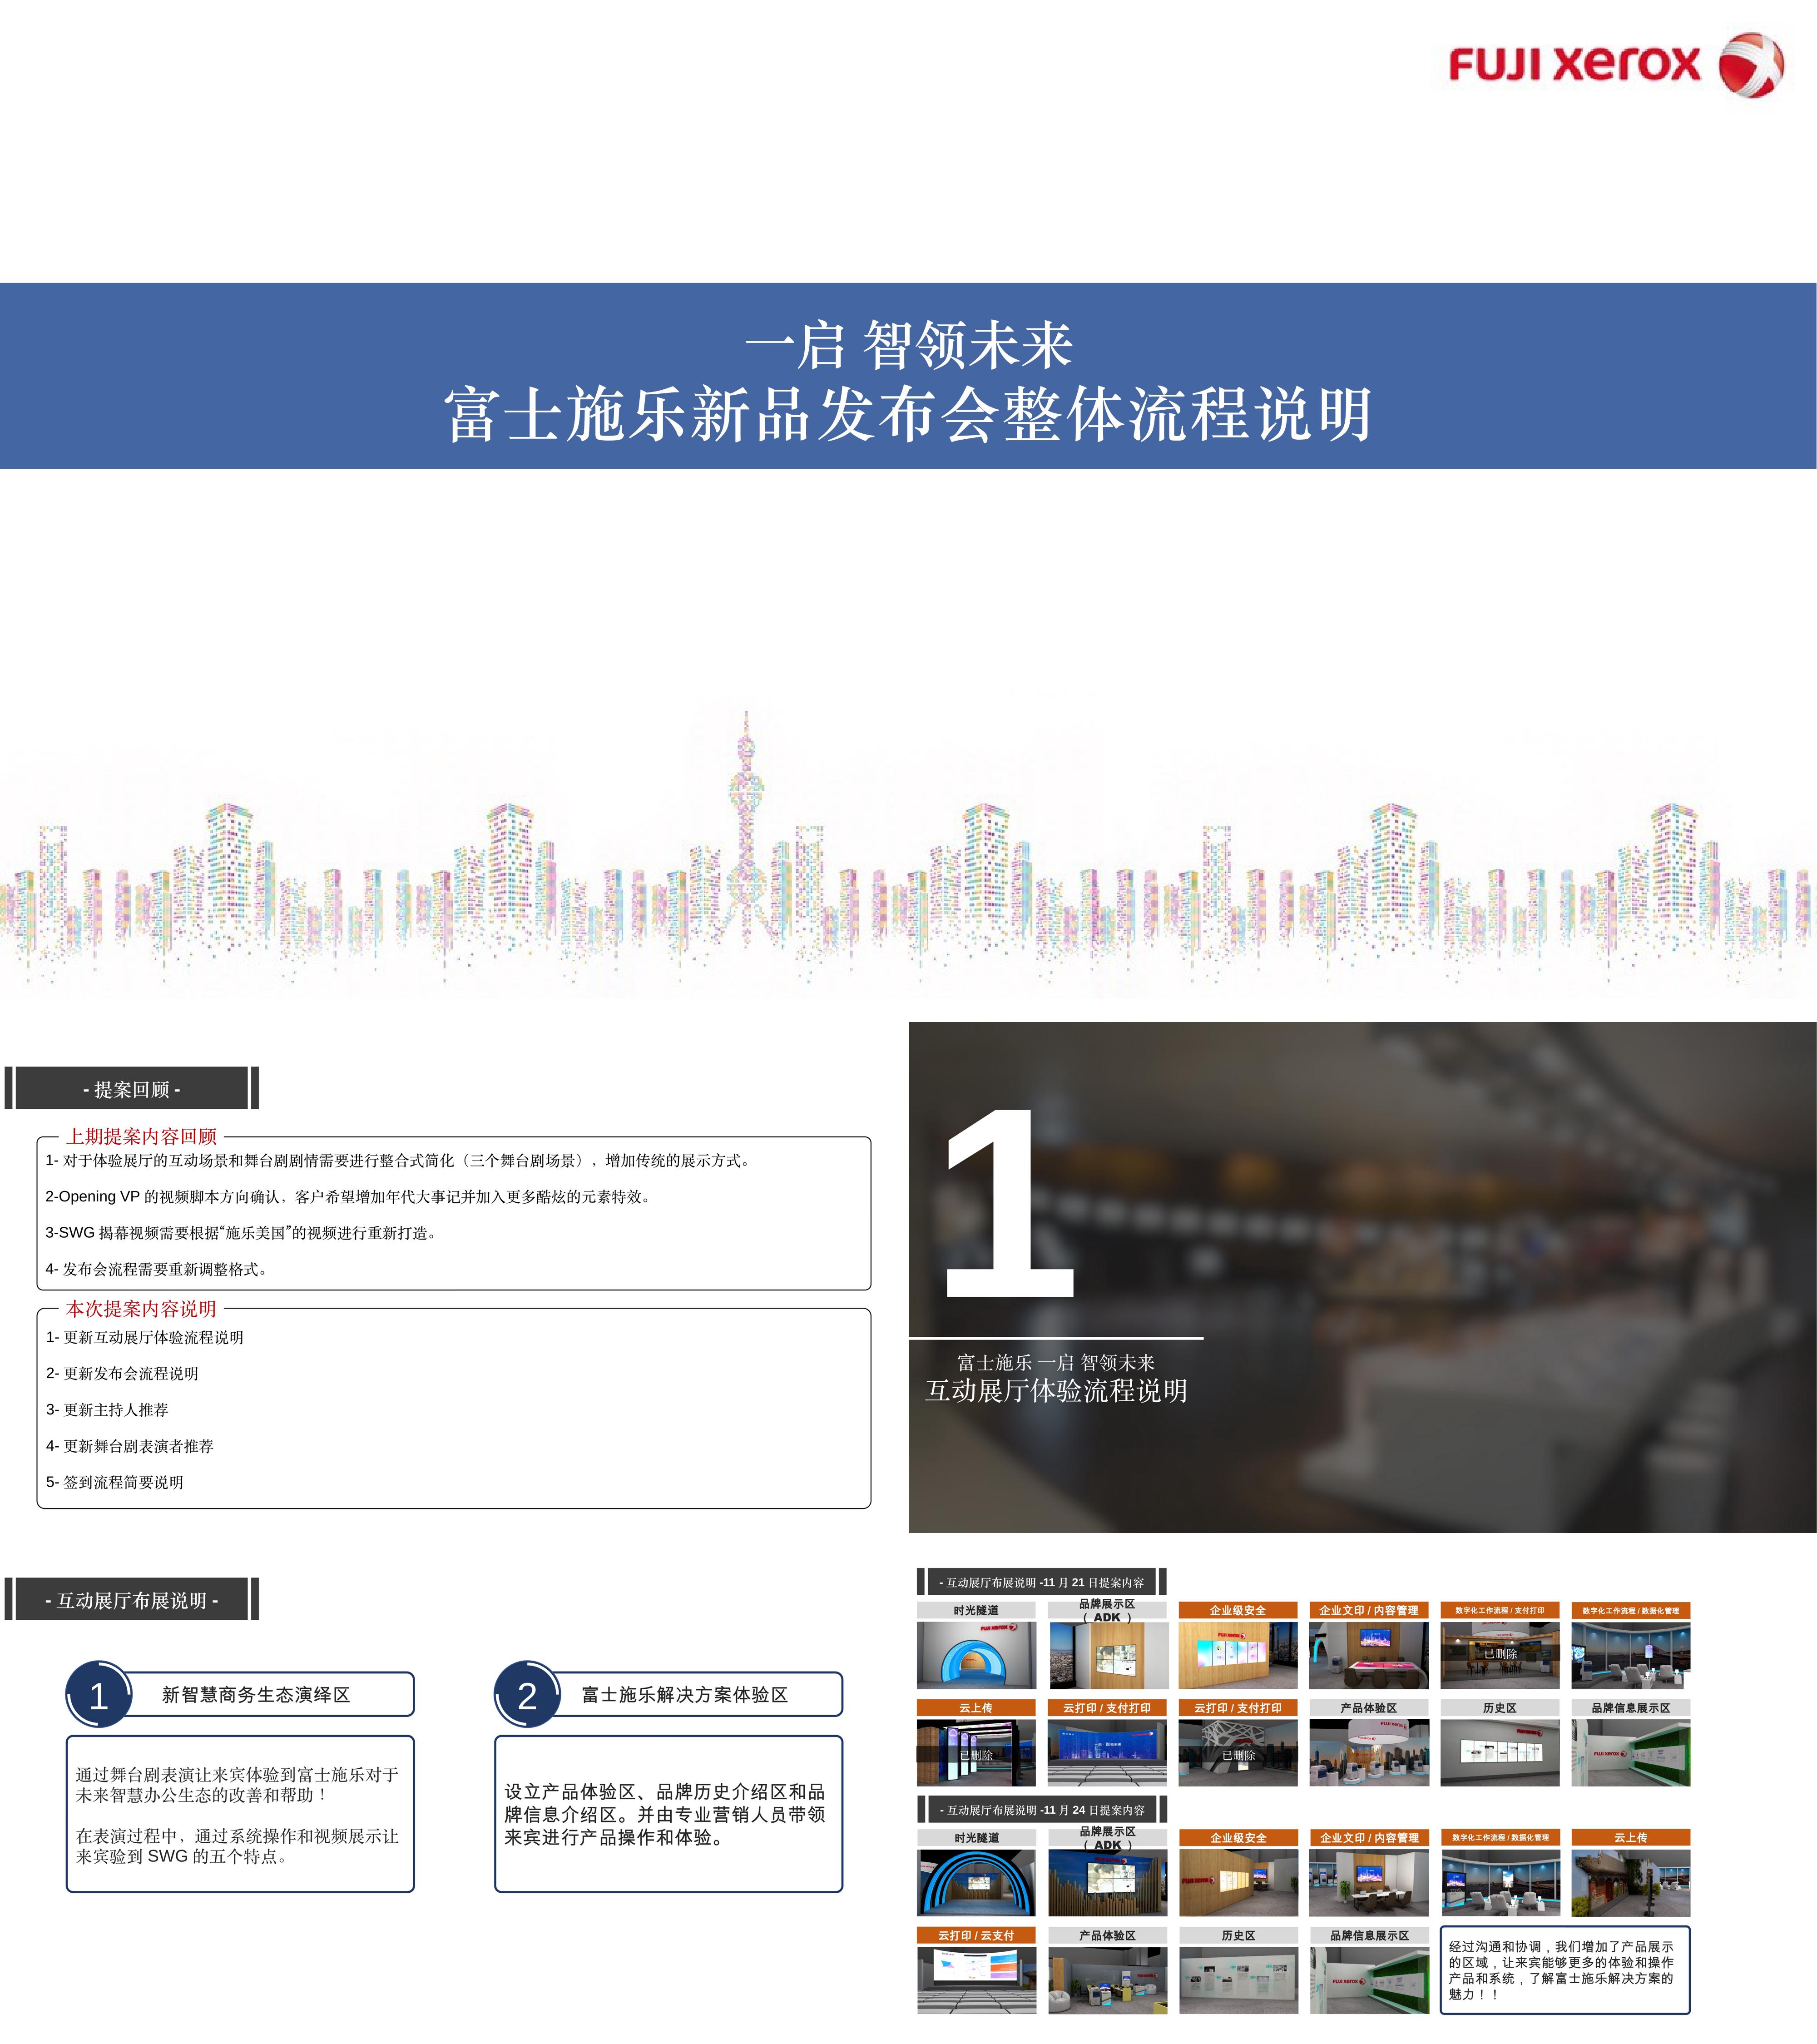Click the description box starting '设立产品体验区'
1817x2044 pixels.
pyautogui.click(x=669, y=1814)
